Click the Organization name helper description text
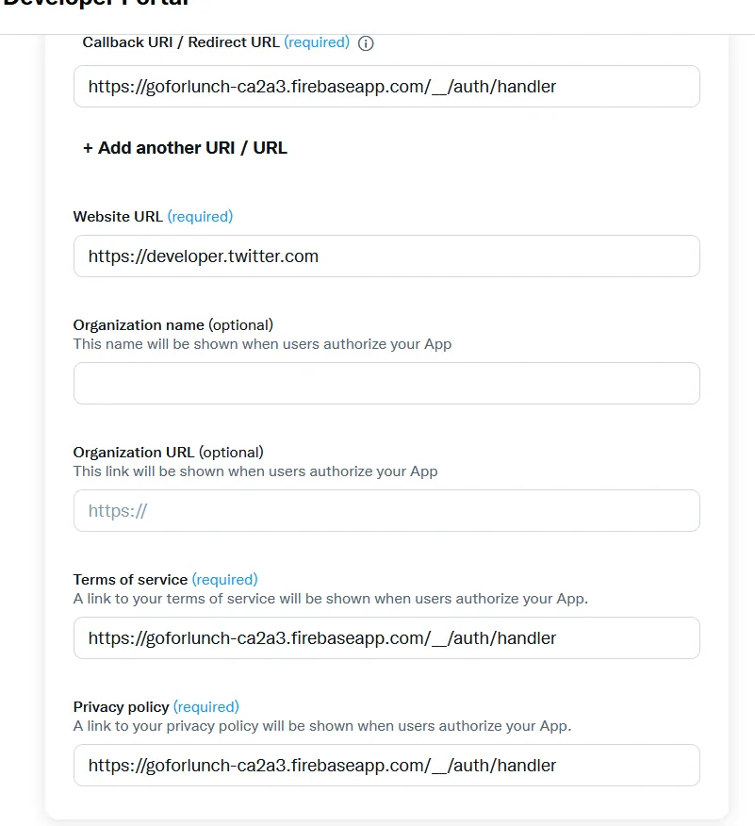 click(x=262, y=344)
